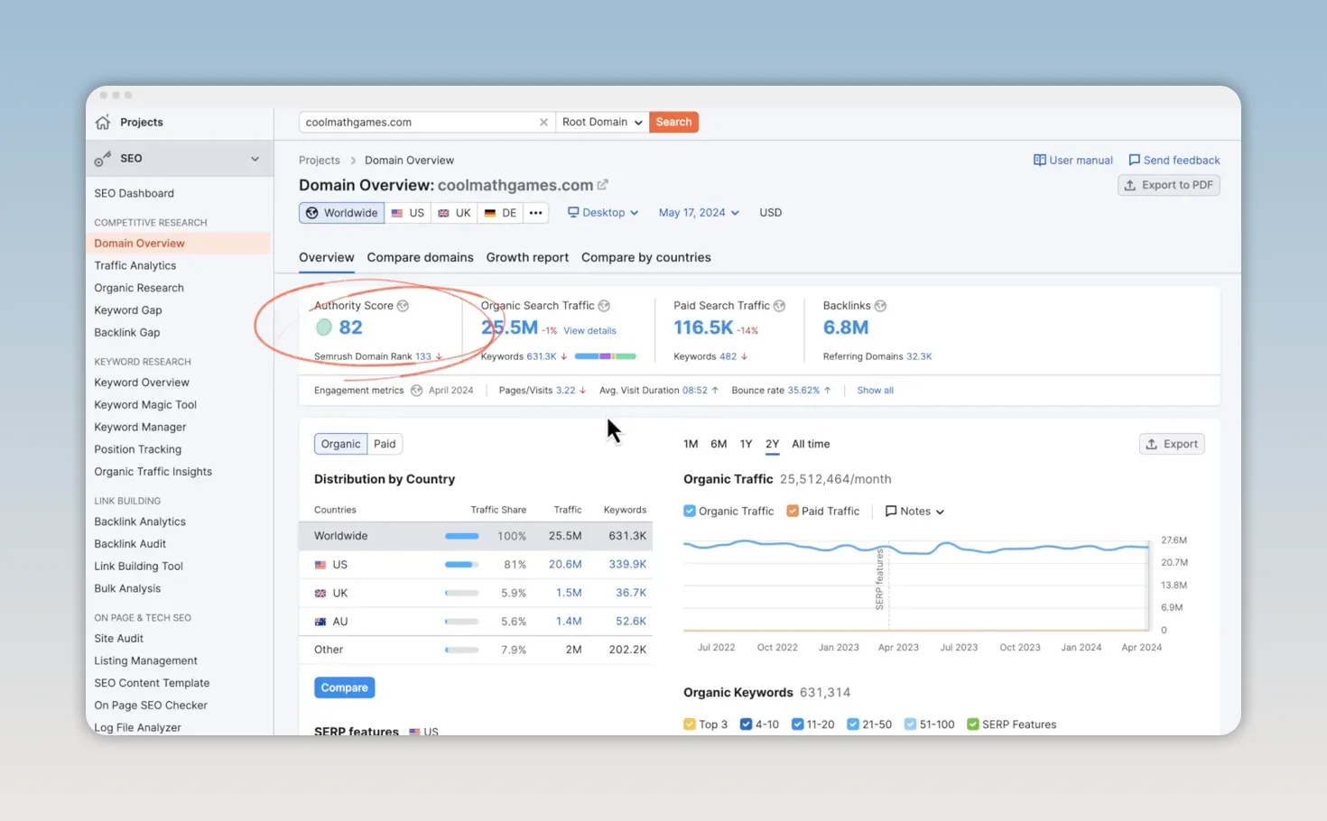The height and width of the screenshot is (821, 1327).
Task: Click Organic Search Traffic info icon
Action: pyautogui.click(x=604, y=306)
